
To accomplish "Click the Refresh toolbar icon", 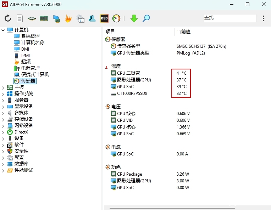I will pos(8,18).
